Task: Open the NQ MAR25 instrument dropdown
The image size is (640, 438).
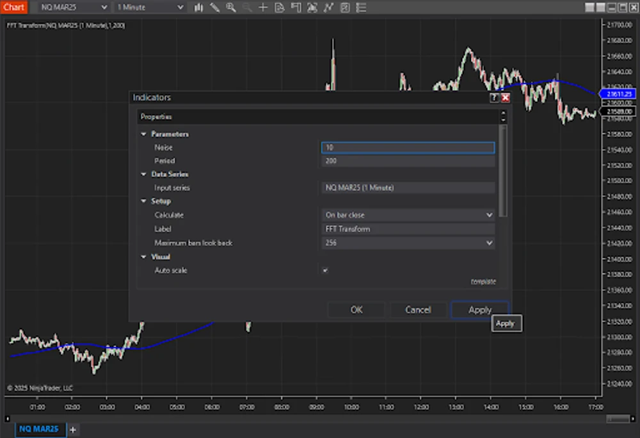Action: point(74,7)
